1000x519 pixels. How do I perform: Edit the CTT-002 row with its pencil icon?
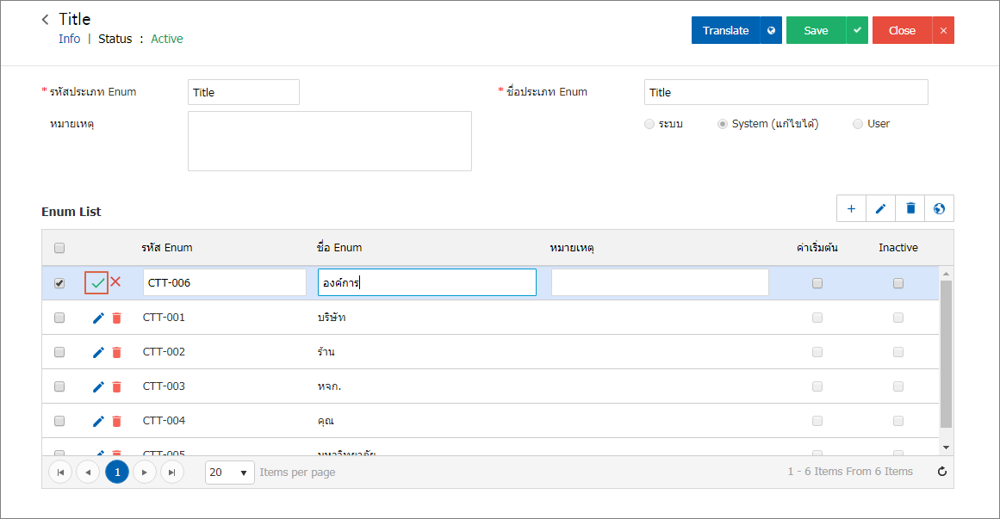point(98,352)
